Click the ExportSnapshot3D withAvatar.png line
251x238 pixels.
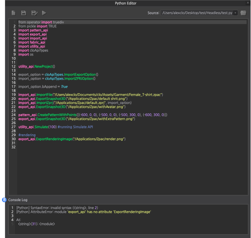tap(72, 107)
